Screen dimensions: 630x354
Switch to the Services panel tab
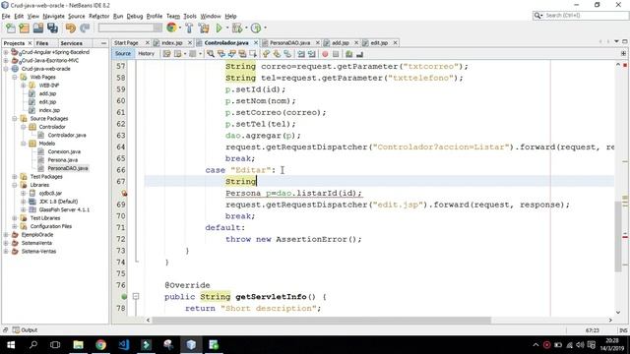[72, 43]
